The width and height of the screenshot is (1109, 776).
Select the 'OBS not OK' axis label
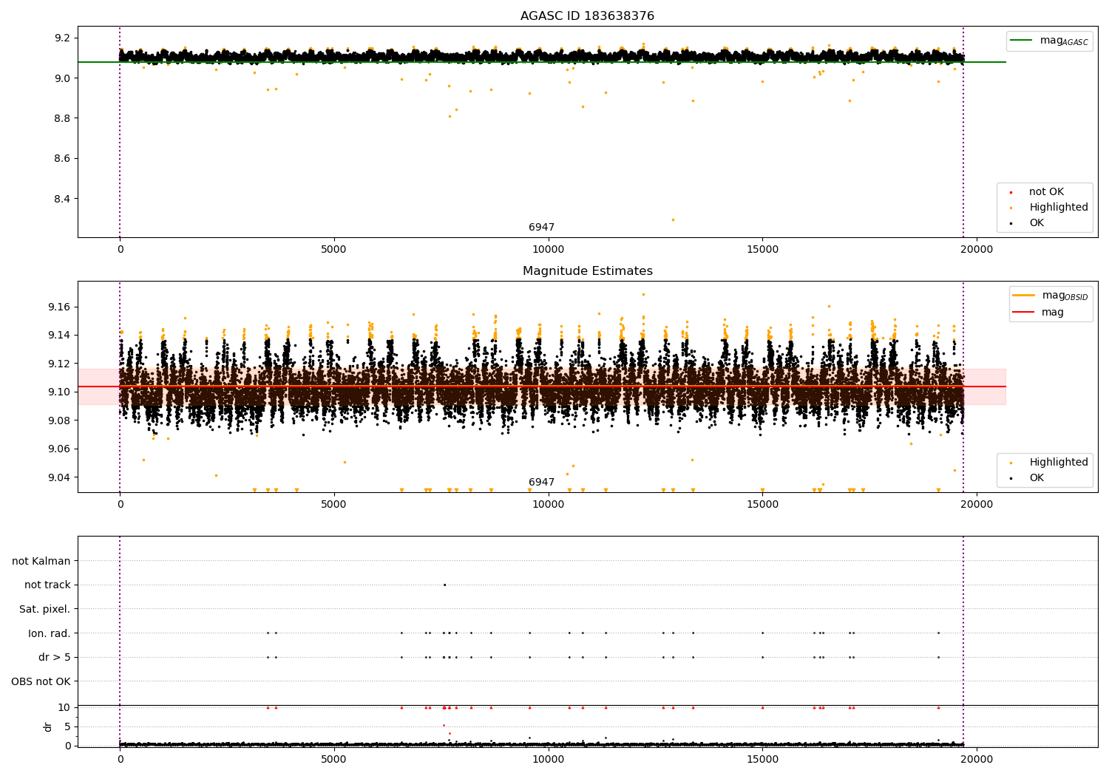click(41, 681)
